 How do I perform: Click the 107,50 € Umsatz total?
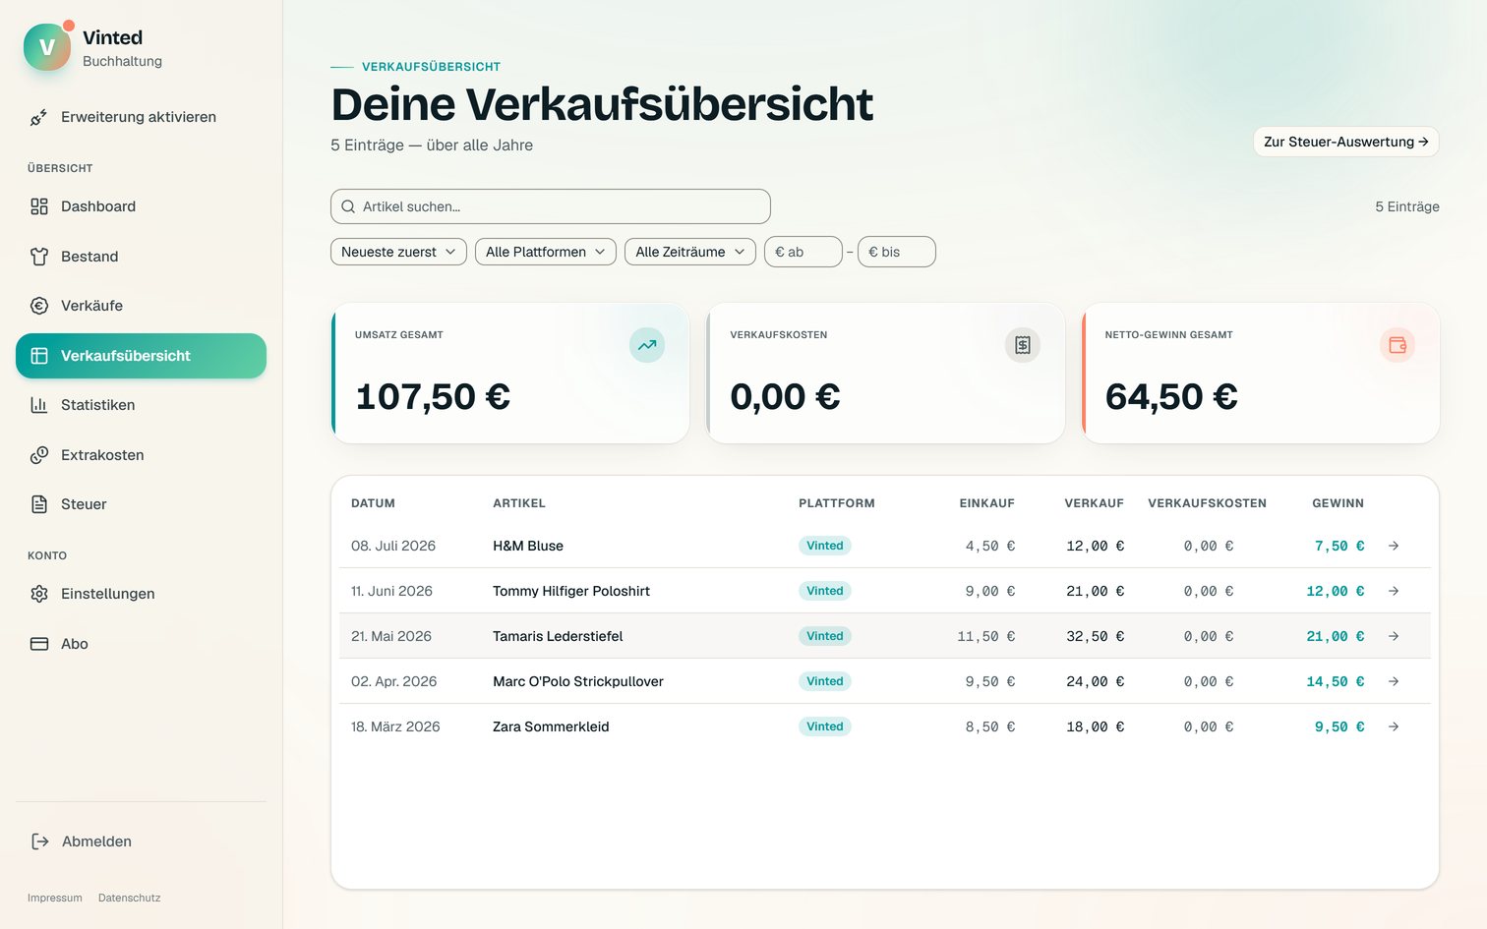[433, 397]
